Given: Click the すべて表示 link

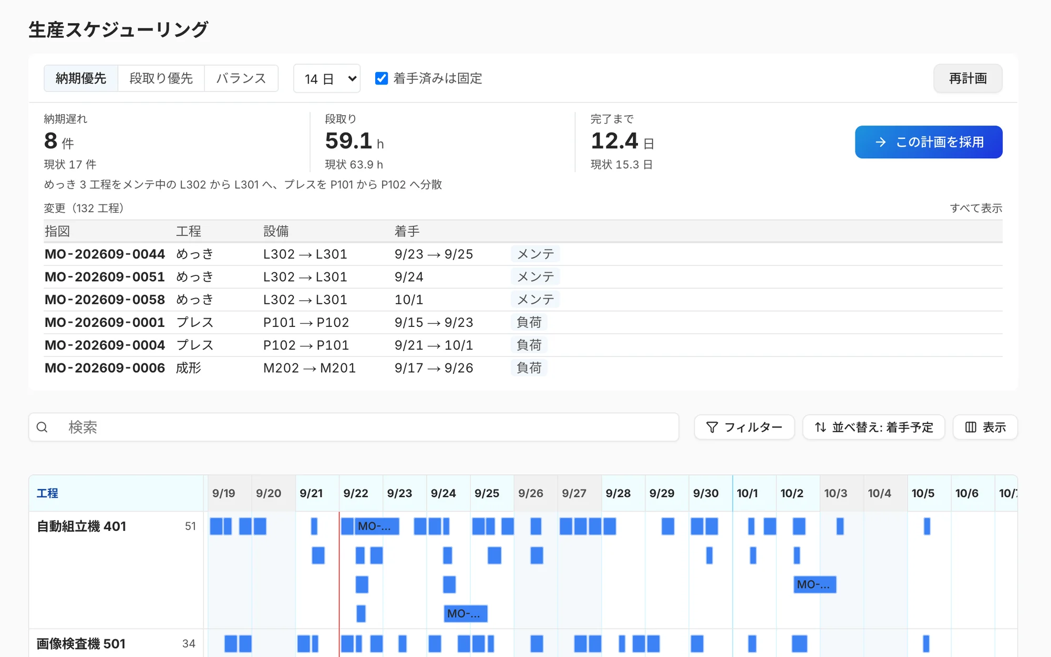Looking at the screenshot, I should click(x=976, y=208).
